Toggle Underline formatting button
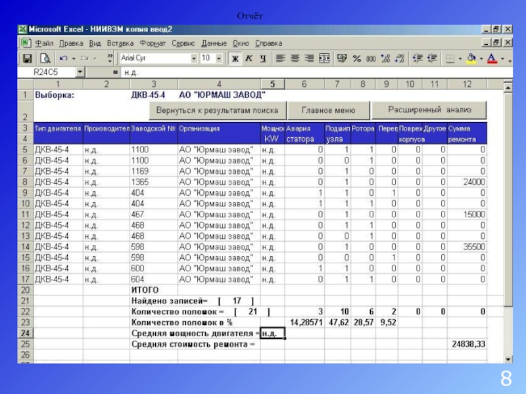The height and width of the screenshot is (394, 526). (262, 58)
